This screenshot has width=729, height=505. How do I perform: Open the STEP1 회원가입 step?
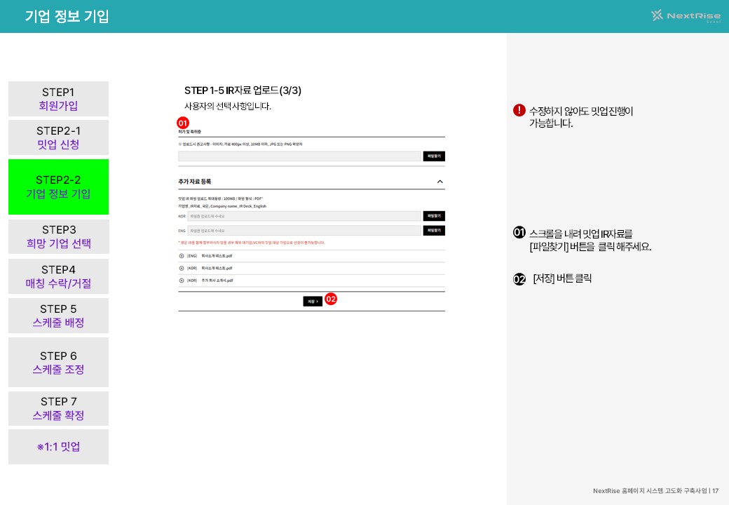59,99
